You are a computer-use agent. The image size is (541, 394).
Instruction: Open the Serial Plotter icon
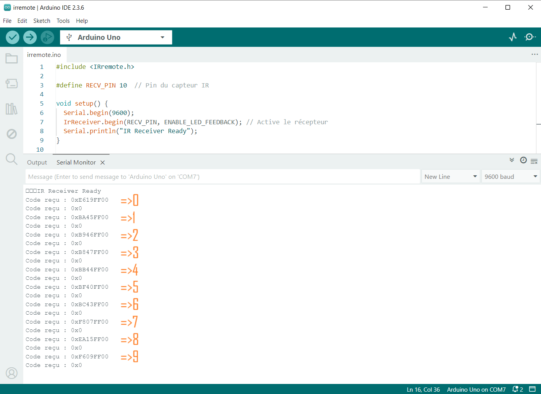[x=513, y=37]
